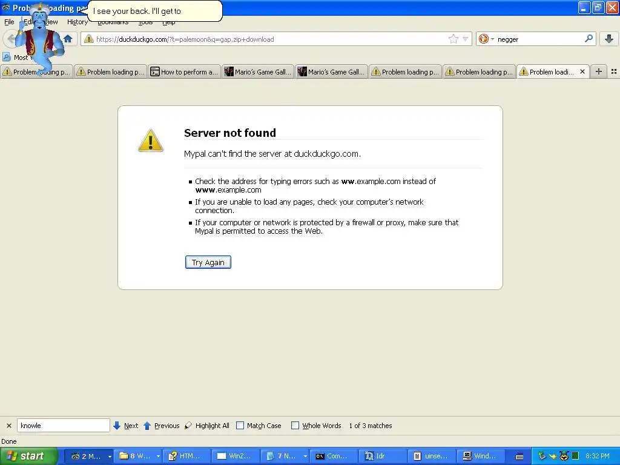This screenshot has height=465, width=620.
Task: Open the uinse... taskbar item
Action: point(431,456)
